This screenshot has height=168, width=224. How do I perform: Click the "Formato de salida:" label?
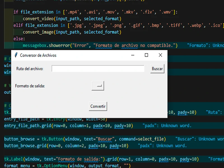tap(30, 86)
